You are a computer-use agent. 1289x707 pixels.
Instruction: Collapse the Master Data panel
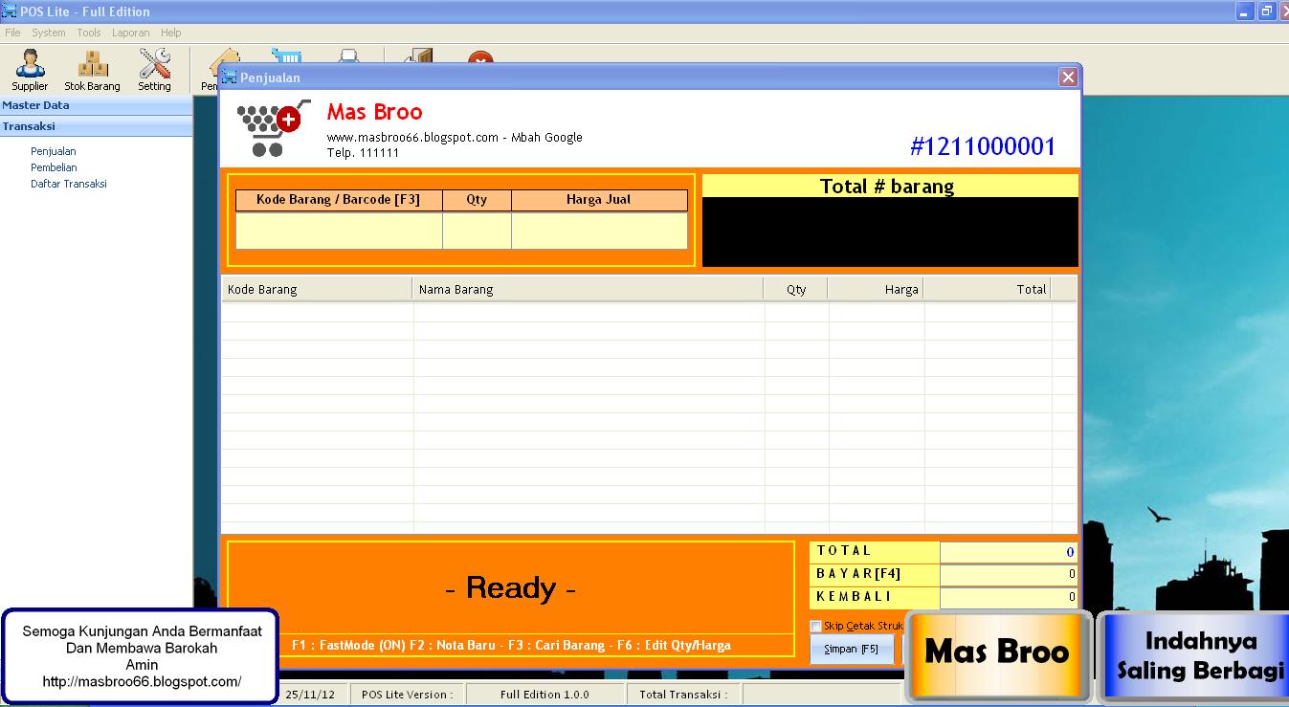(x=96, y=105)
